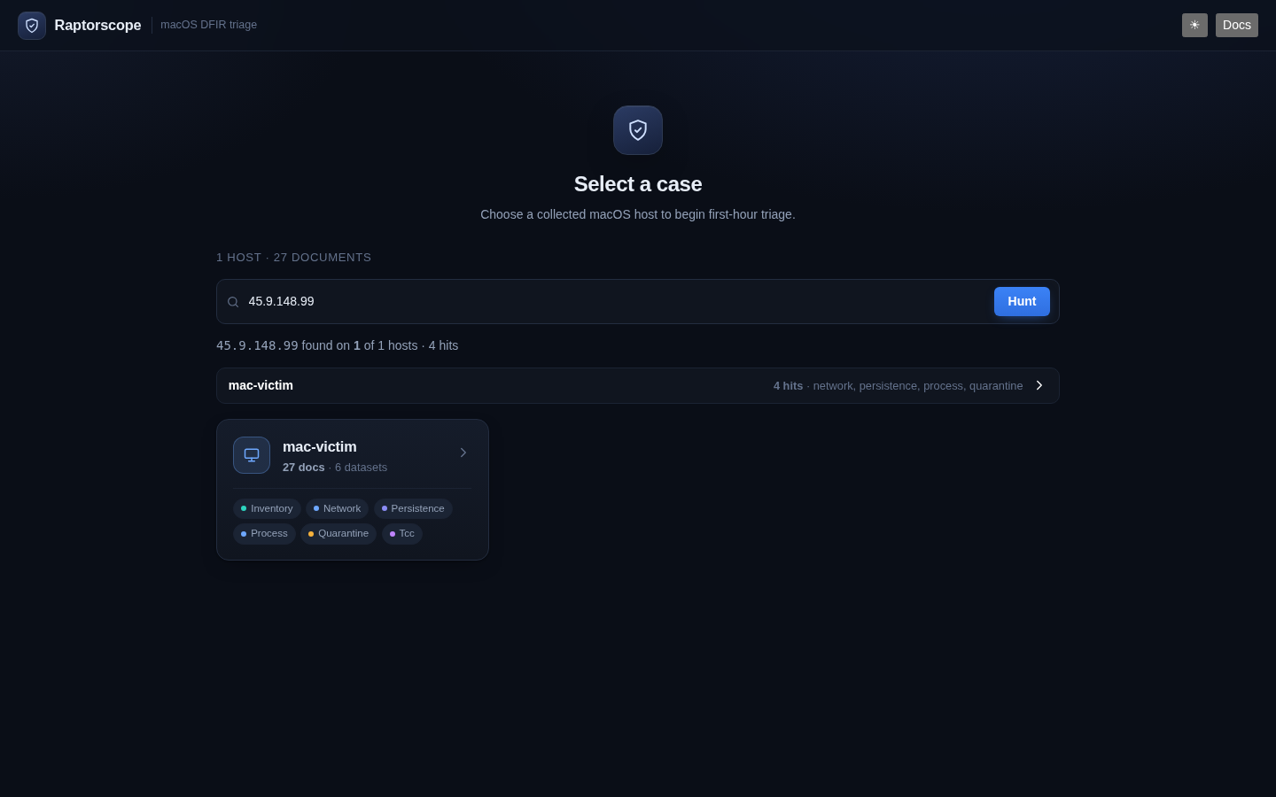Screen dimensions: 1276x797
Task: Select the Network dataset tag
Action: 337,508
